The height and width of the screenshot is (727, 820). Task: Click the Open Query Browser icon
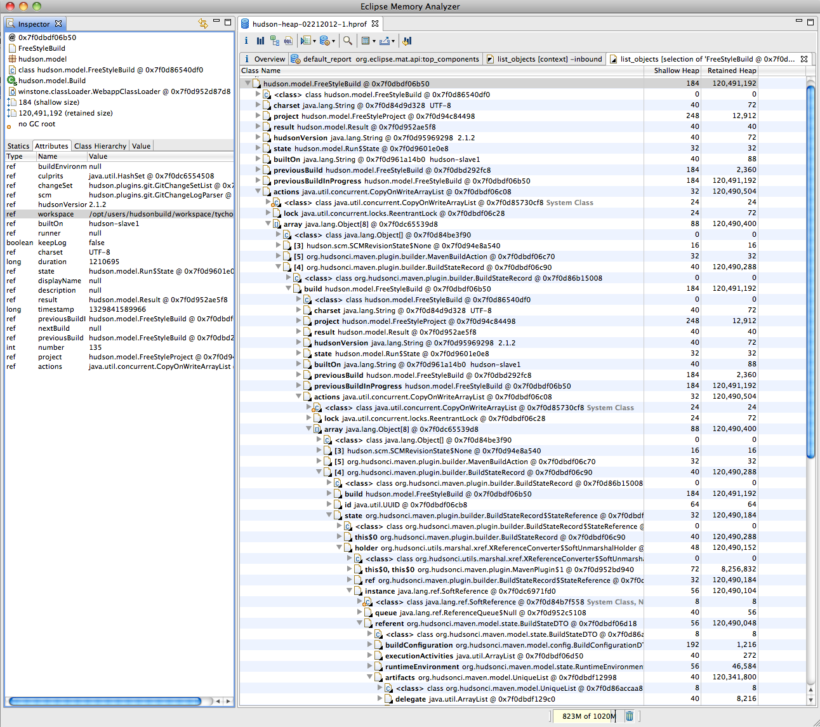(x=324, y=41)
